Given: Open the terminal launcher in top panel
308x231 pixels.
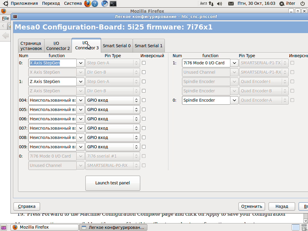Looking at the screenshot, I should (113, 4).
